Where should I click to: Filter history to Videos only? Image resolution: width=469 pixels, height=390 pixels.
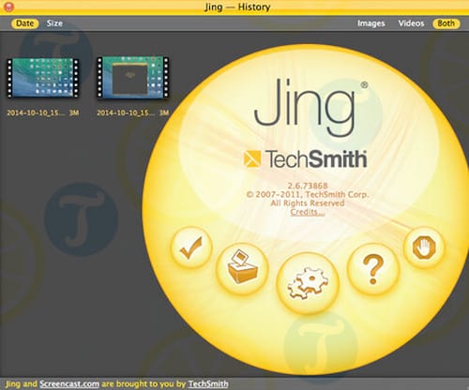[411, 23]
